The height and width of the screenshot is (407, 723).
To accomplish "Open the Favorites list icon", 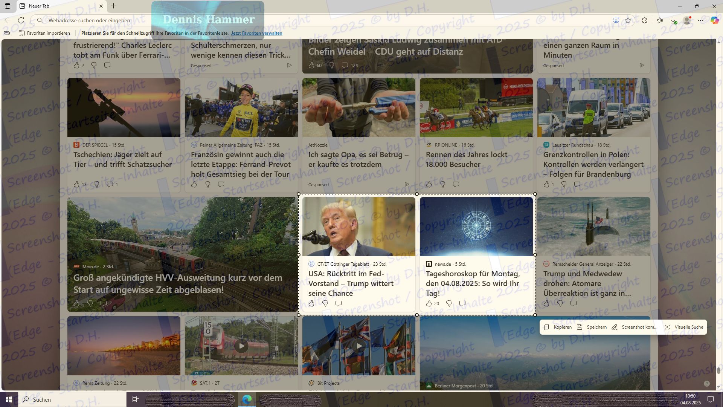I will pyautogui.click(x=660, y=20).
